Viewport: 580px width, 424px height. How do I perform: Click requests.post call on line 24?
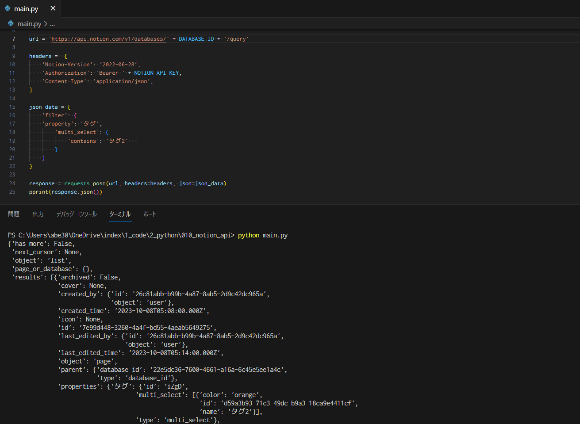[x=85, y=183]
